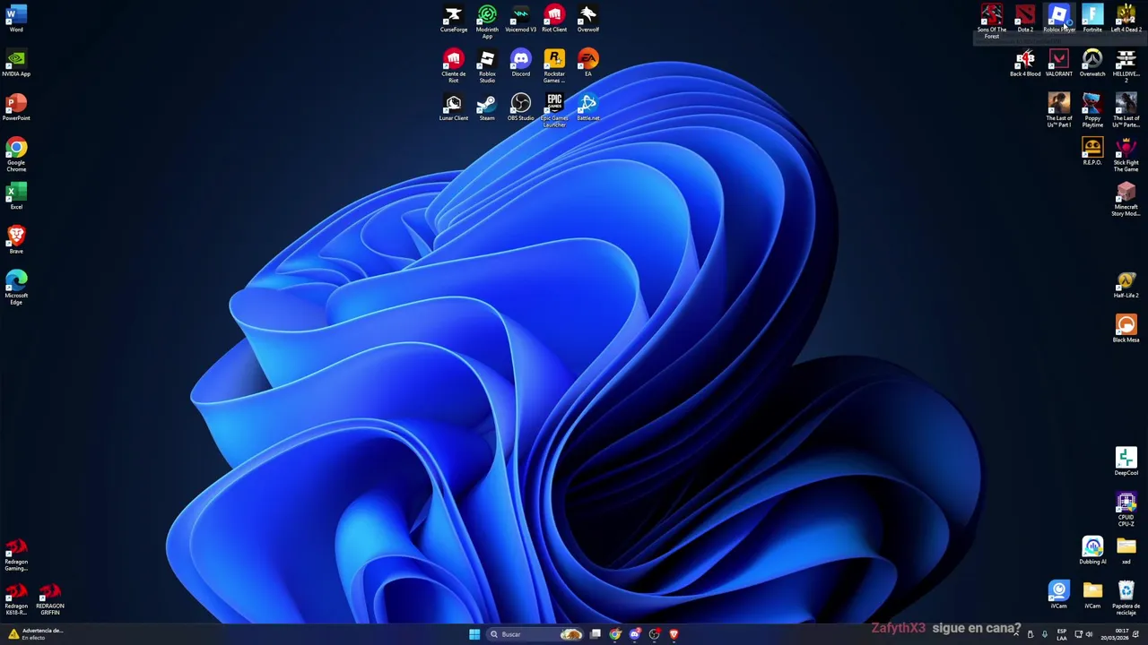Select the Lunar Client icon
The height and width of the screenshot is (645, 1148).
(x=453, y=107)
